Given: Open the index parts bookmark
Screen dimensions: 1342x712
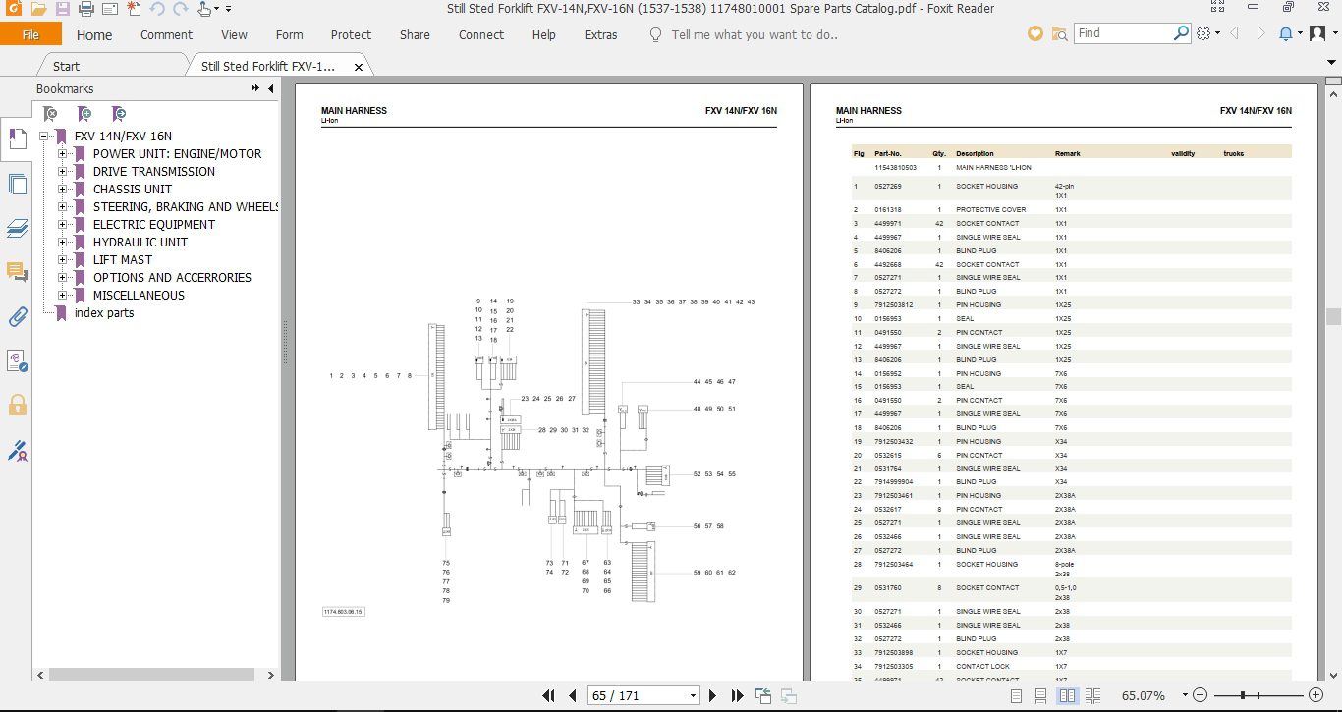Looking at the screenshot, I should pyautogui.click(x=104, y=313).
